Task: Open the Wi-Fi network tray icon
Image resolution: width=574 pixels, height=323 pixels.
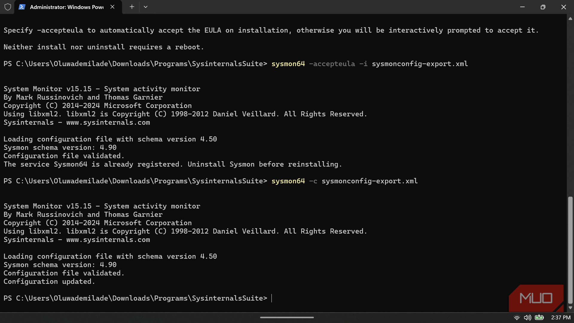Action: pos(517,318)
